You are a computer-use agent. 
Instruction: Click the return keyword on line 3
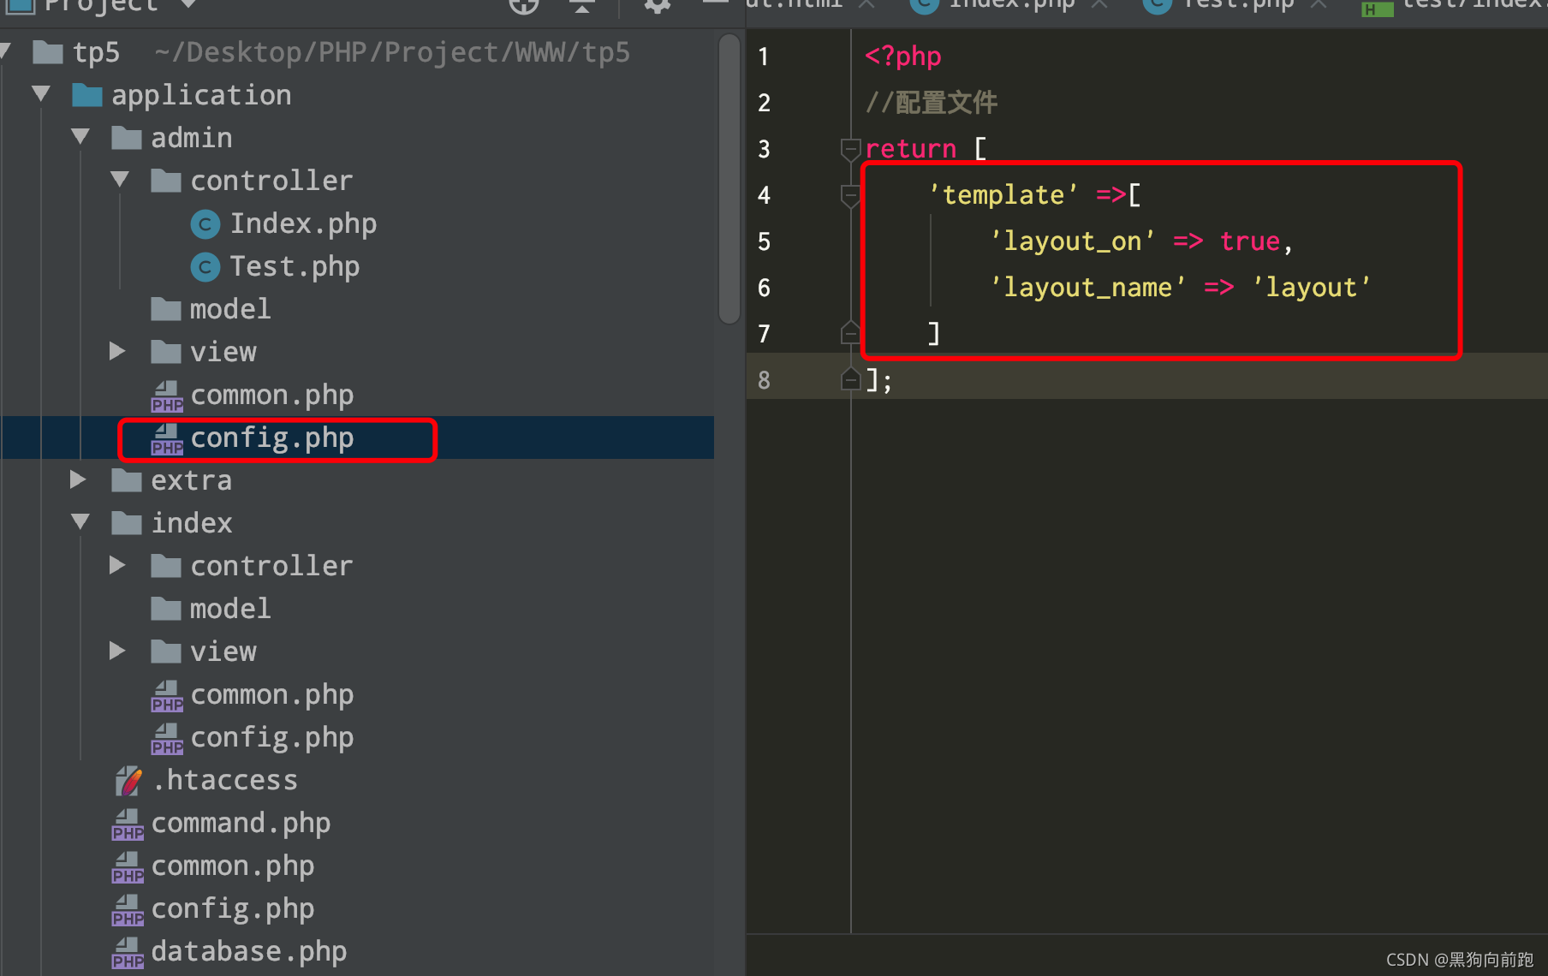(x=910, y=149)
